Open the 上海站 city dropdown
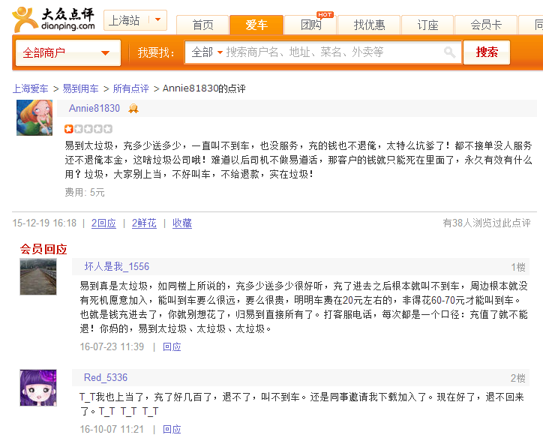Viewport: 543px width, 444px height. (136, 20)
